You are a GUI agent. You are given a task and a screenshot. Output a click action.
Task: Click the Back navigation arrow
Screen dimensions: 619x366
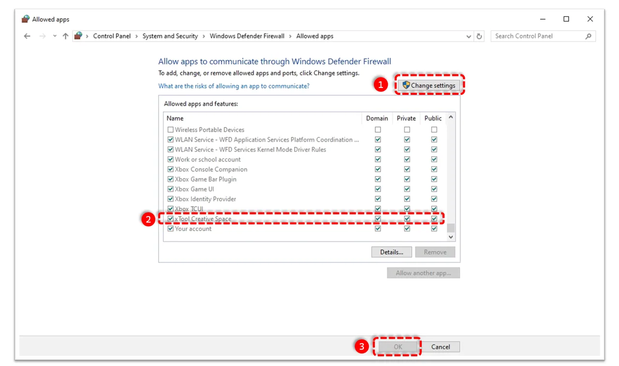point(27,36)
